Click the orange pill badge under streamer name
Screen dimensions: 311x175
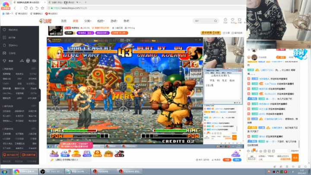point(119,33)
